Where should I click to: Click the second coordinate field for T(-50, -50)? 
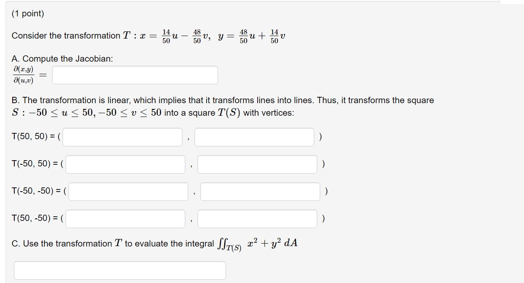(260, 191)
